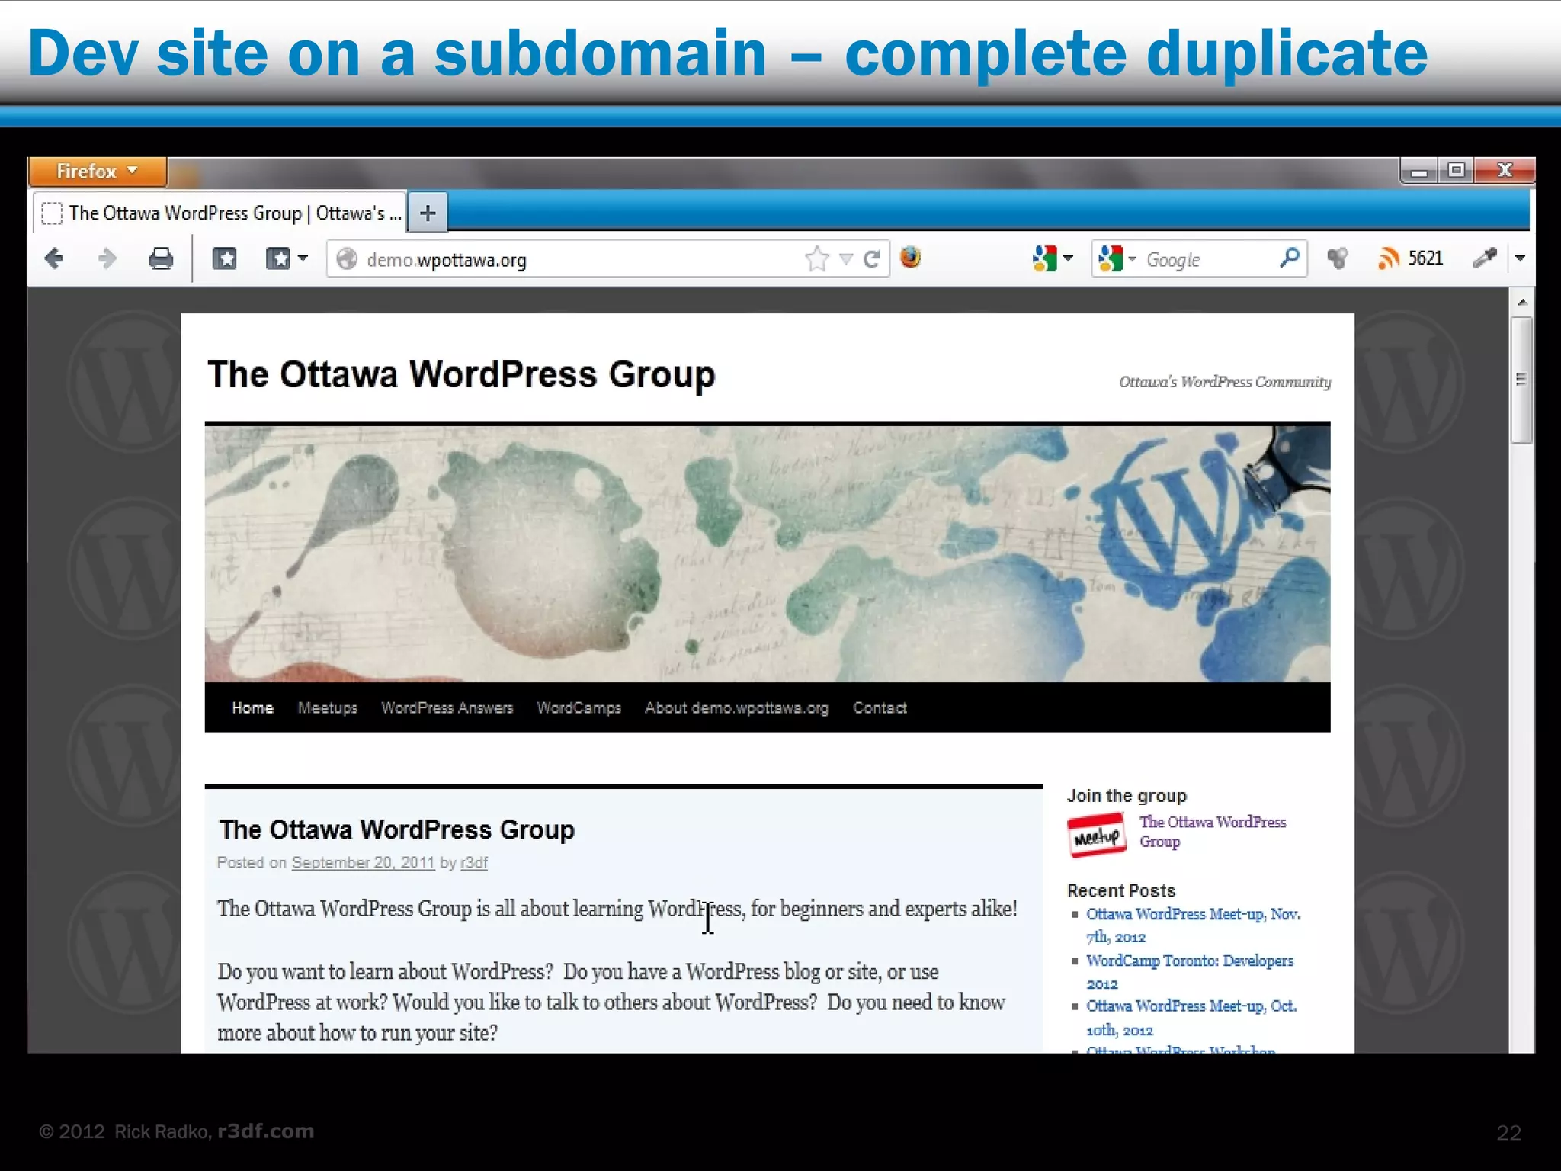This screenshot has height=1171, width=1561.
Task: Open the orange Firefox menu button
Action: [98, 171]
